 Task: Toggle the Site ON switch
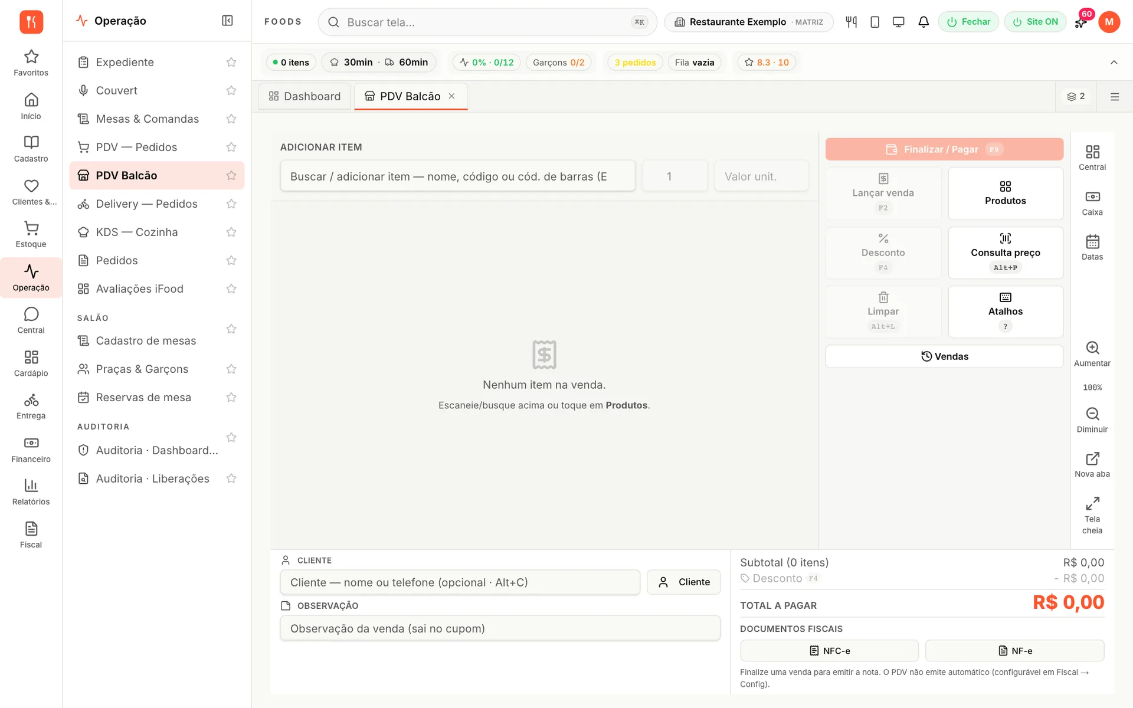tap(1035, 22)
